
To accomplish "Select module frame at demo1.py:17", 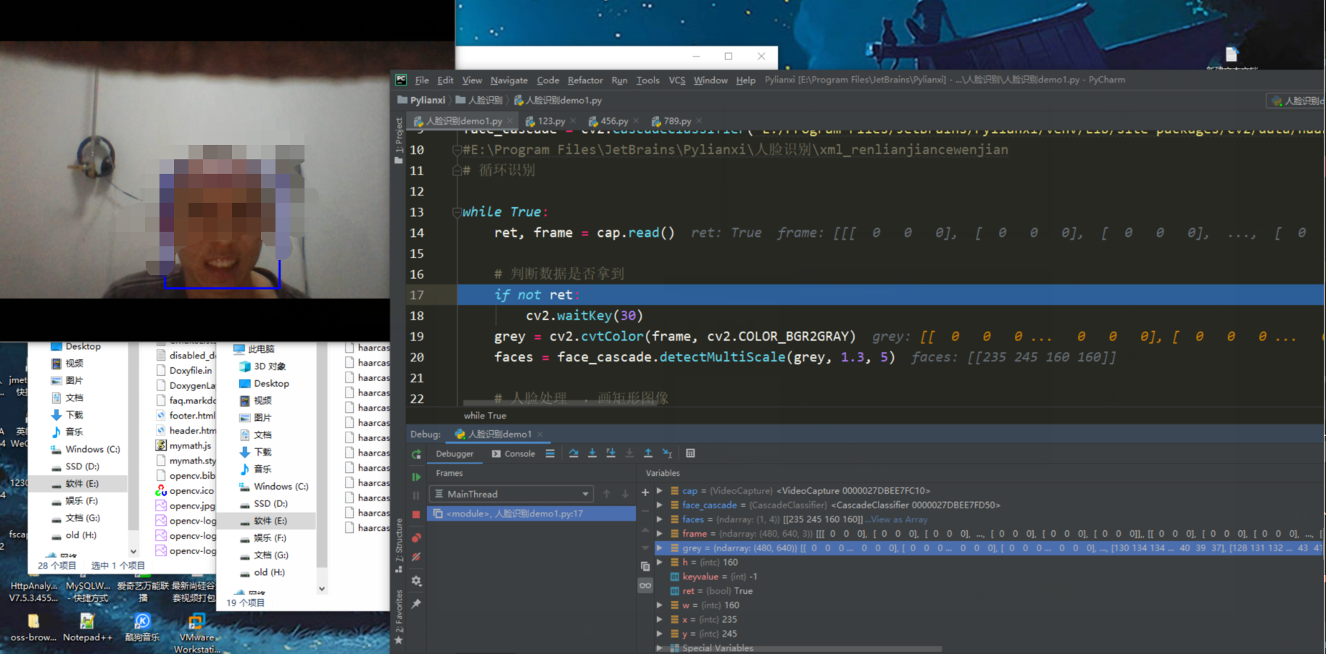I will tap(531, 513).
